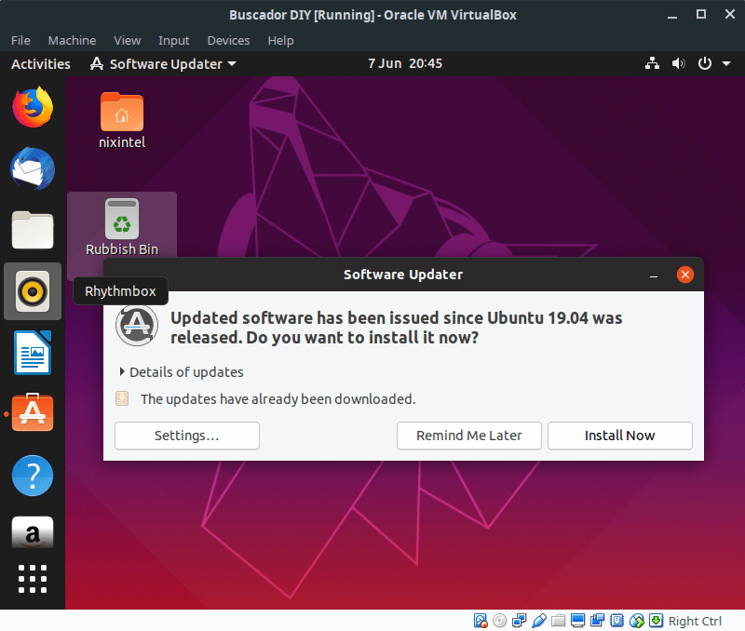Click the Software Updater dialog icon

[x=137, y=326]
